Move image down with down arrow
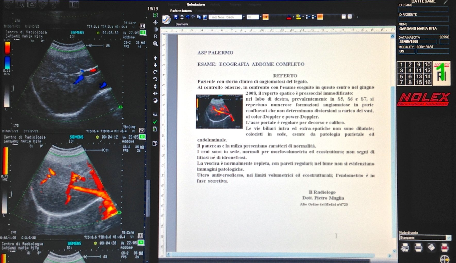Image resolution: width=456 pixels, height=263 pixels. (x=155, y=65)
